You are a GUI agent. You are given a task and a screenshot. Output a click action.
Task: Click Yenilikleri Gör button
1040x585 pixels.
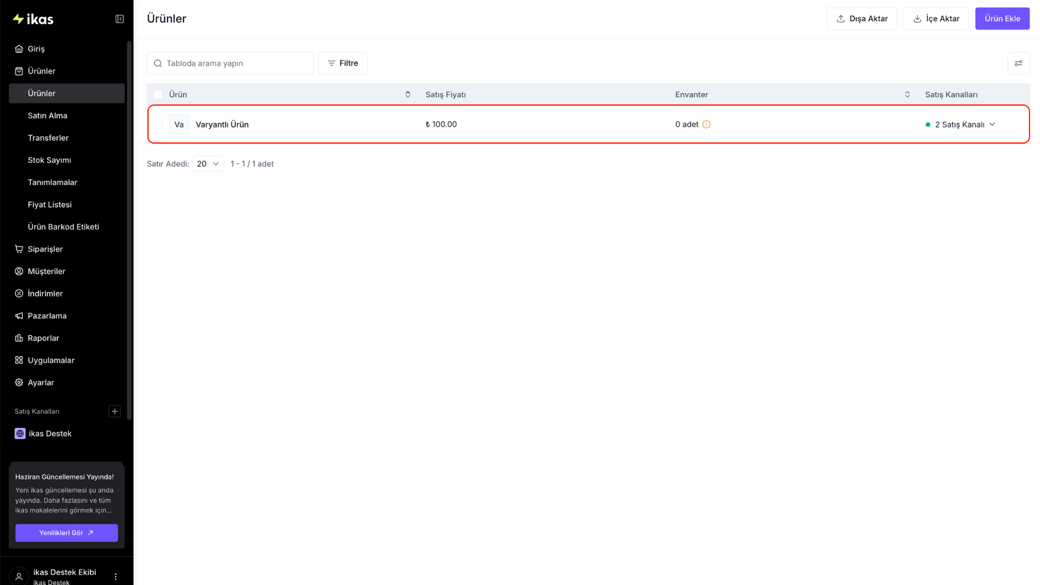point(67,533)
